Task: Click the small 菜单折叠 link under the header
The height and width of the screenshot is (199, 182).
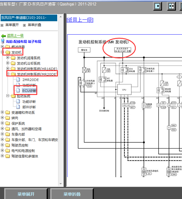Action: point(35,25)
